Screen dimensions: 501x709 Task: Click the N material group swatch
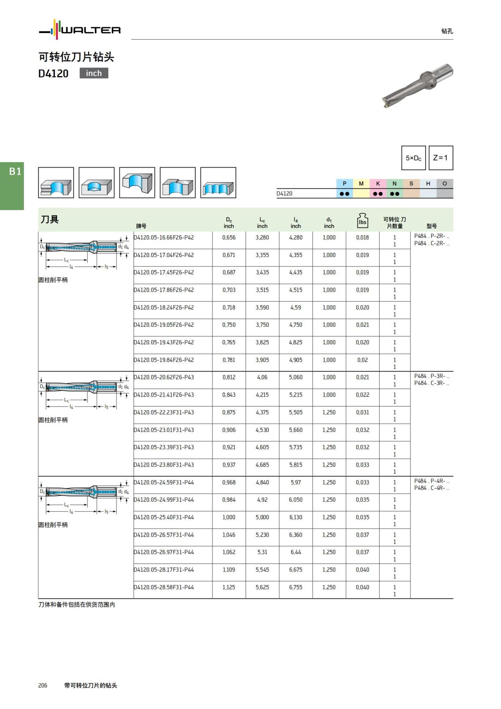(395, 183)
